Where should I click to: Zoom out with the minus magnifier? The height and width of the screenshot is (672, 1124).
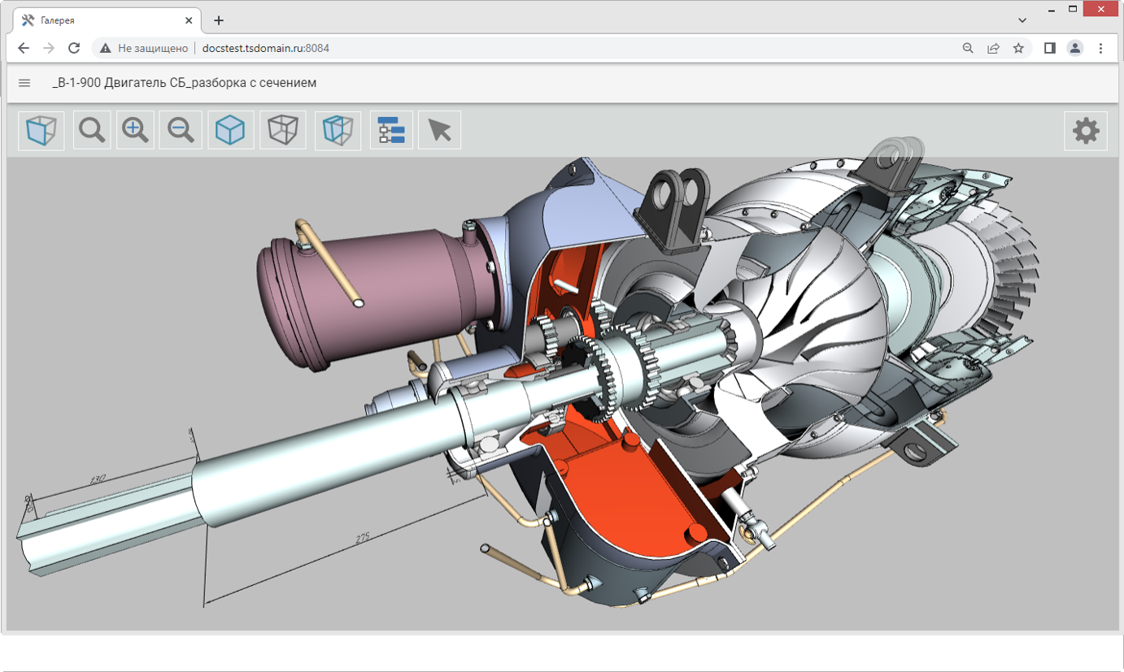tap(181, 131)
